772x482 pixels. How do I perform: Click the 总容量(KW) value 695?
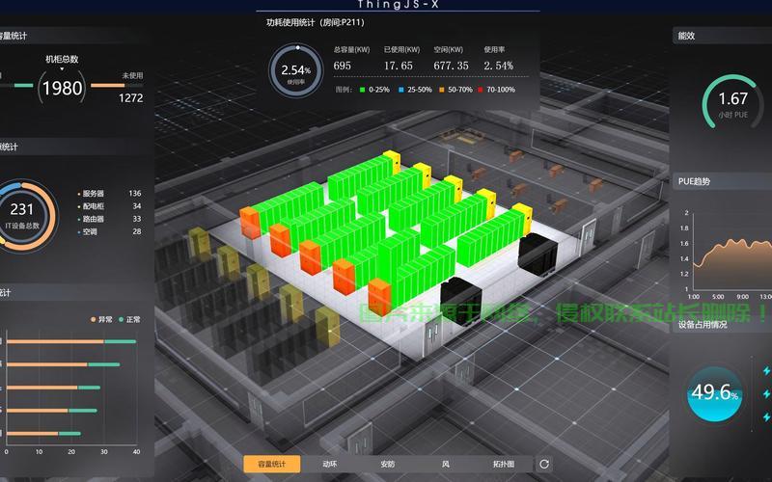343,66
